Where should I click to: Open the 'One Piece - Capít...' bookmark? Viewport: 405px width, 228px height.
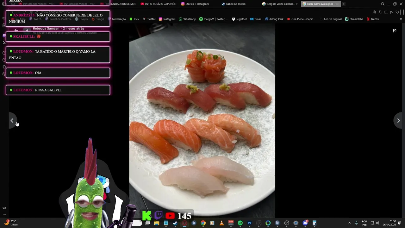coord(301,19)
